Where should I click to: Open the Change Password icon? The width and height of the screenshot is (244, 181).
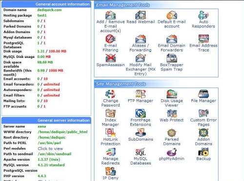[x=110, y=94]
